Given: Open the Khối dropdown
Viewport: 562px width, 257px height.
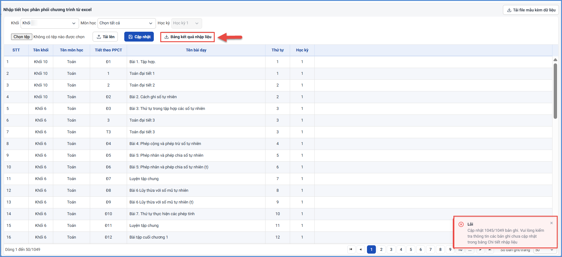Looking at the screenshot, I should (50, 23).
